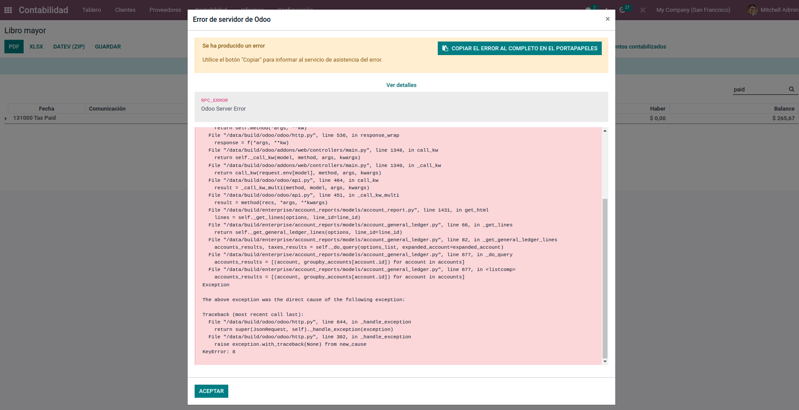
Task: Open the debug tools wrench icon
Action: pos(642,10)
